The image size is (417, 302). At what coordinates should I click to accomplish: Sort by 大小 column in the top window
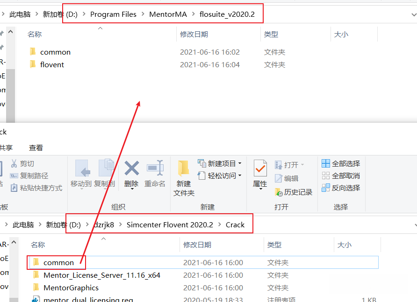tap(341, 34)
